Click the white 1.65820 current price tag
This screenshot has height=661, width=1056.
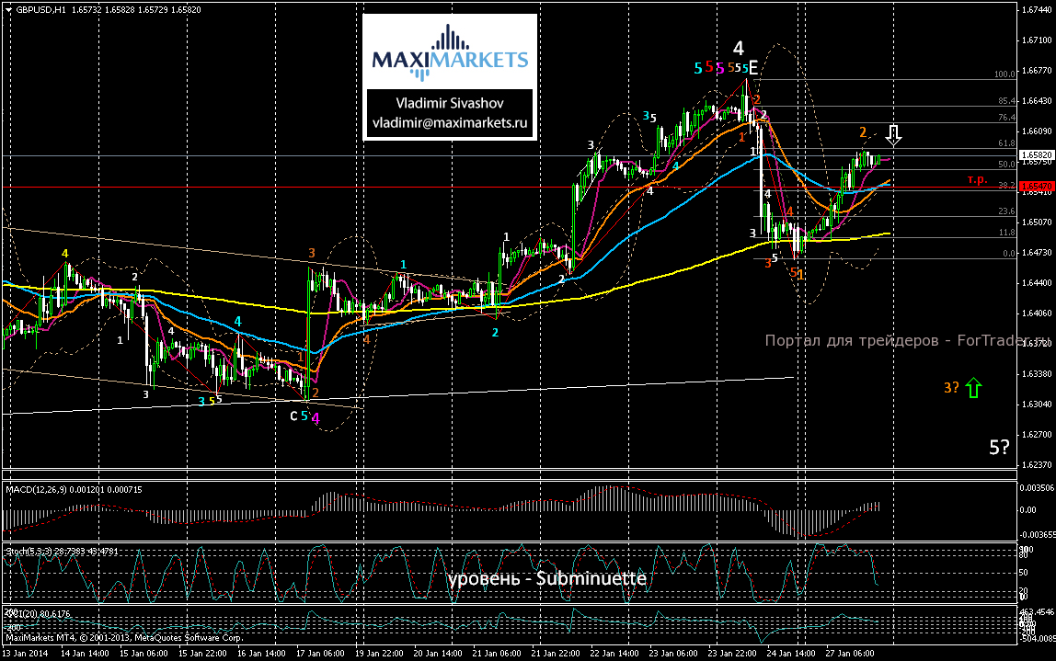(x=1035, y=156)
